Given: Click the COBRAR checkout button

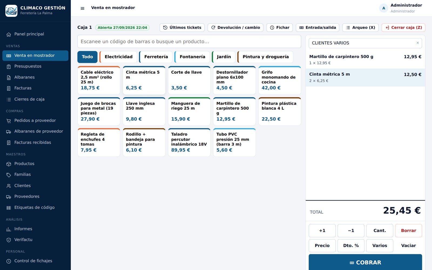Looking at the screenshot, I should 365,262.
